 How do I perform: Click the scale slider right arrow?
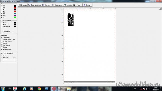tap(15, 60)
